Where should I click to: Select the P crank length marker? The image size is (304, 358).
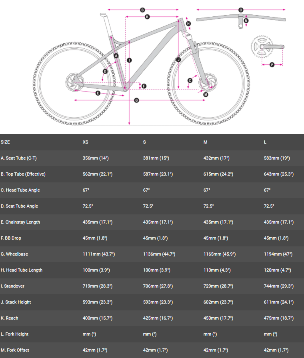pyautogui.click(x=272, y=64)
